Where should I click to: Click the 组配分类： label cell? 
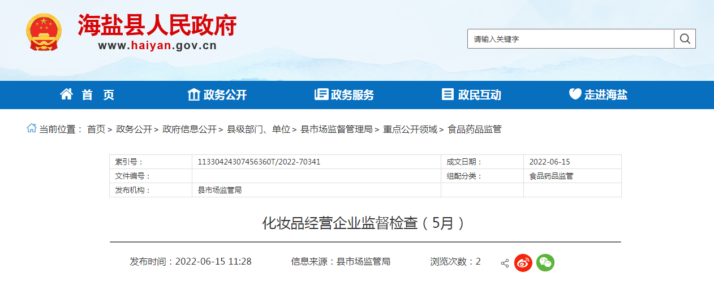[x=482, y=176]
